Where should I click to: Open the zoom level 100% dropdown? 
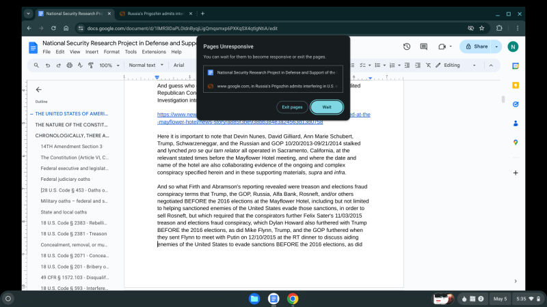coord(109,65)
